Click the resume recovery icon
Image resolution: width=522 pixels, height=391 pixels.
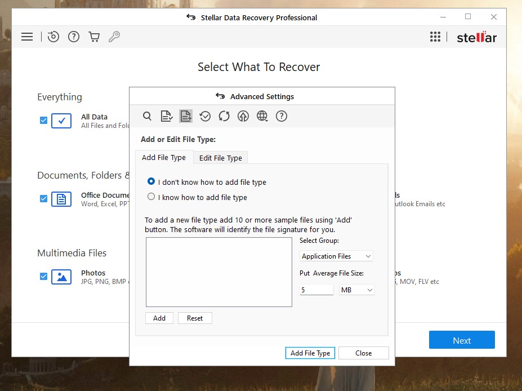pos(53,37)
